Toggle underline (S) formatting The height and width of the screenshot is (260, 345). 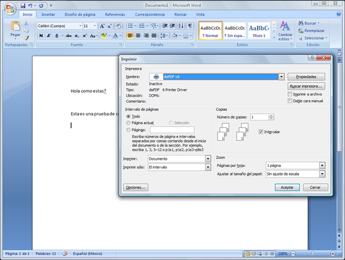(x=57, y=36)
